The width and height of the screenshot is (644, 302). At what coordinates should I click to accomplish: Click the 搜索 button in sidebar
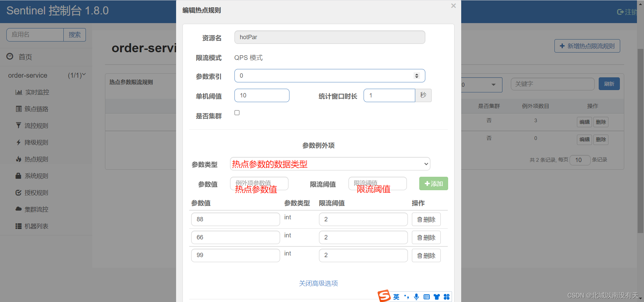tap(74, 35)
